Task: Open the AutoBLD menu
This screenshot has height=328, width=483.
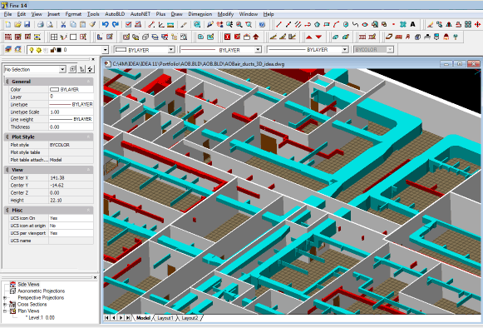Action: [115, 14]
